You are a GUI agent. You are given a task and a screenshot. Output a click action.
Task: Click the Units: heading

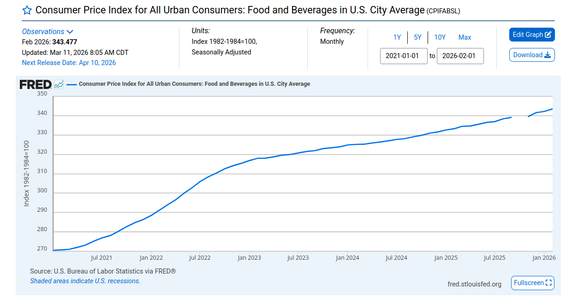(x=201, y=31)
